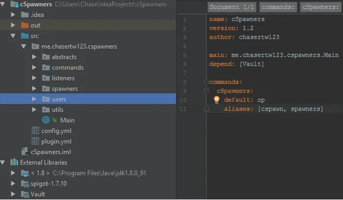Select cSpawners.iml in project tree

(51, 152)
